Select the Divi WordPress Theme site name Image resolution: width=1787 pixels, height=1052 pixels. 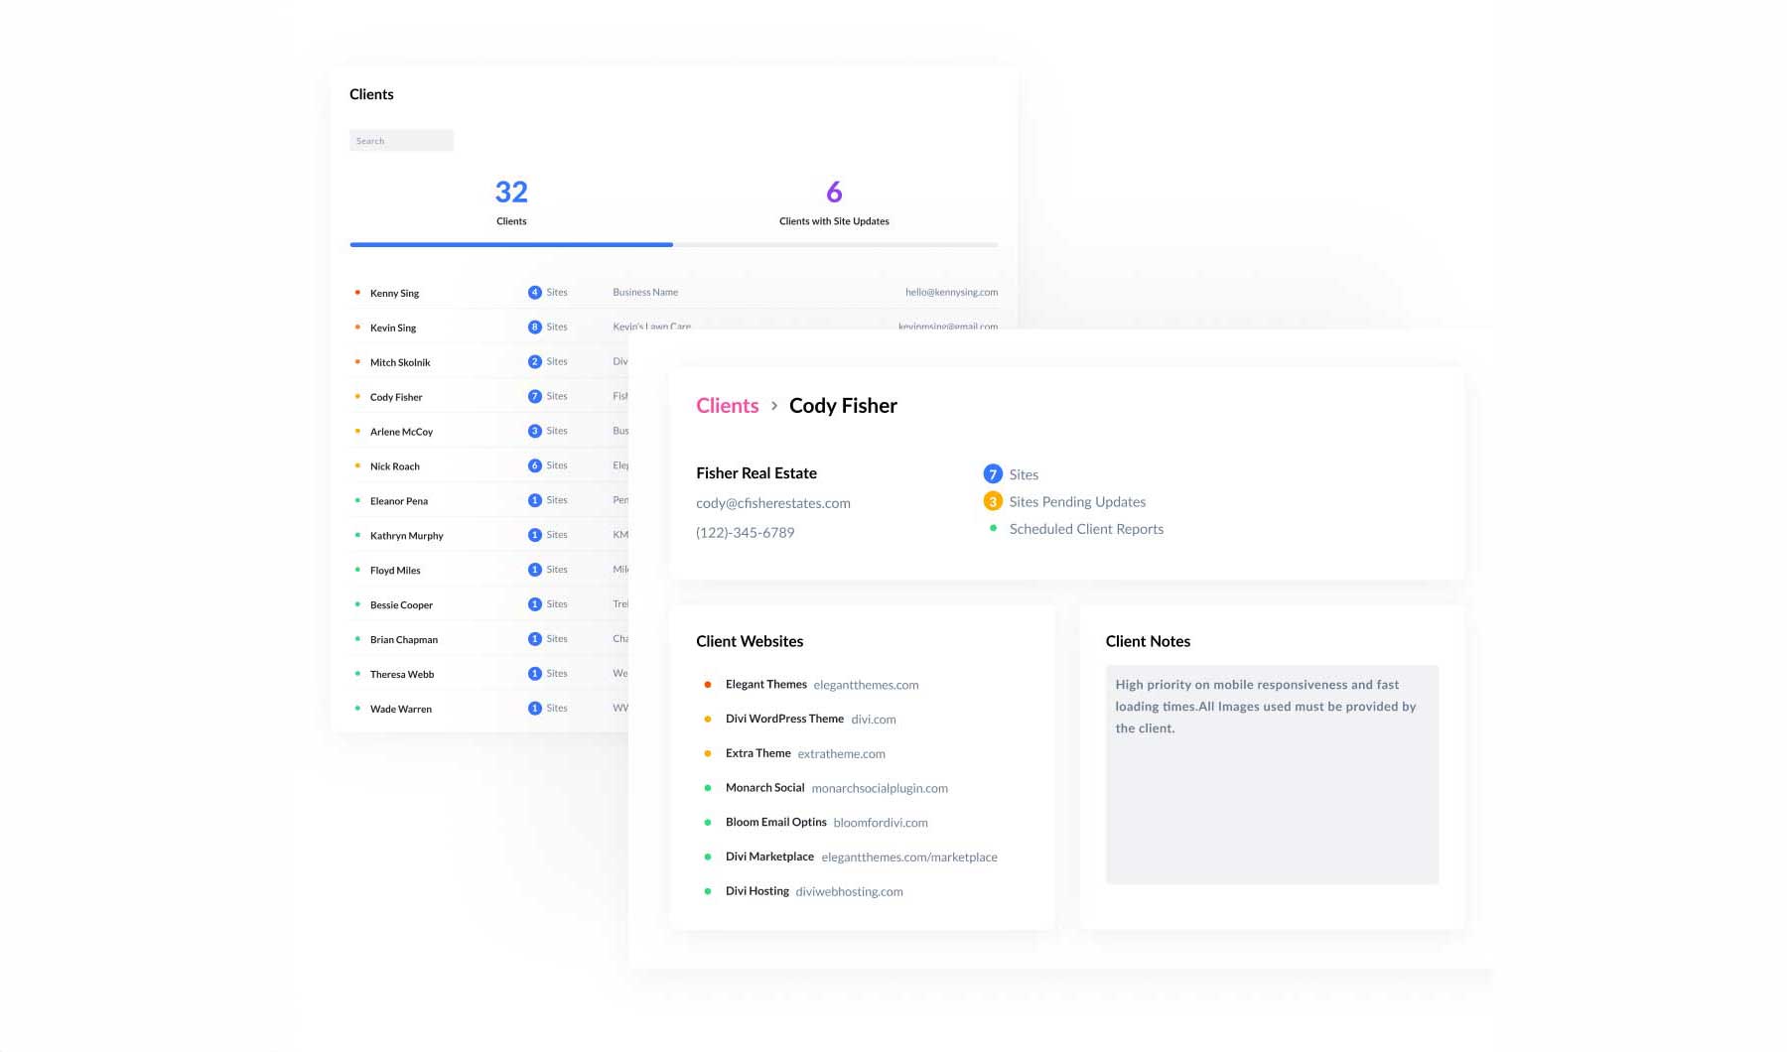pos(784,719)
